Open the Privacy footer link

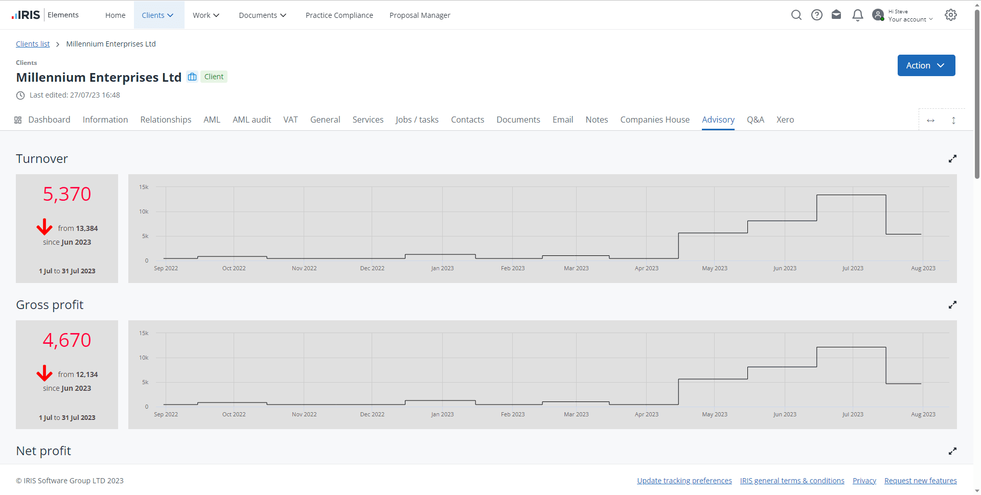tap(864, 481)
